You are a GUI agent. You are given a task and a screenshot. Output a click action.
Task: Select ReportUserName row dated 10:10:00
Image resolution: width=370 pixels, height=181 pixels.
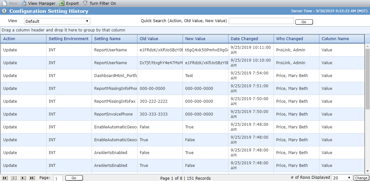[x=182, y=63]
